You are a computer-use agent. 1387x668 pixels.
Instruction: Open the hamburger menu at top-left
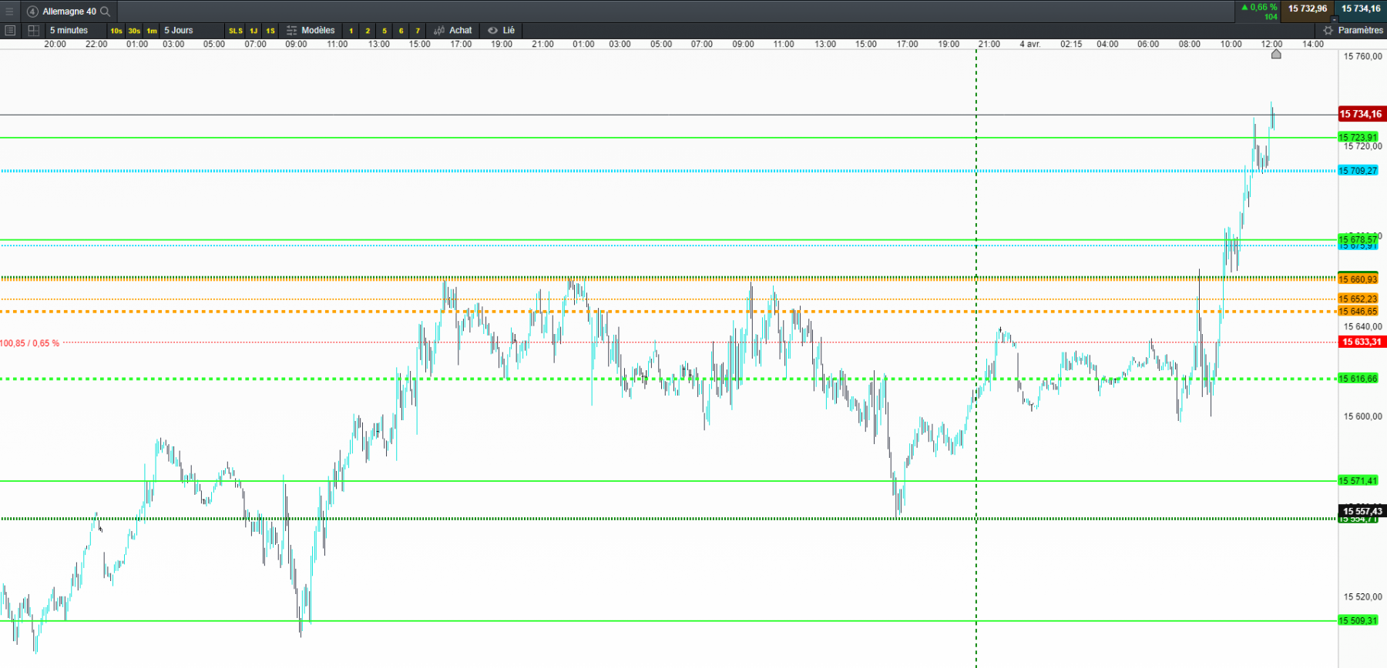coord(9,11)
